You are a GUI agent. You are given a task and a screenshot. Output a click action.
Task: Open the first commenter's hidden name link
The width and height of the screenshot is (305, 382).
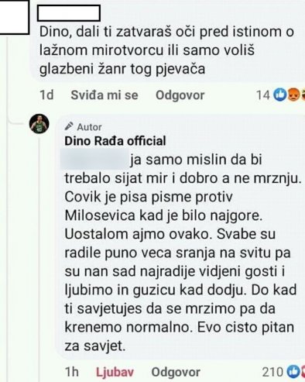(69, 14)
